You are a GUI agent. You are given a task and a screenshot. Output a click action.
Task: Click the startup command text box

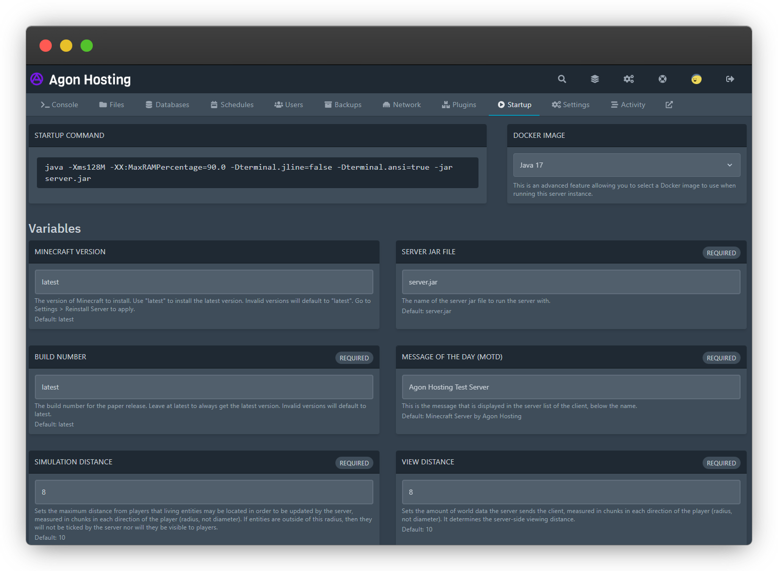tap(257, 173)
